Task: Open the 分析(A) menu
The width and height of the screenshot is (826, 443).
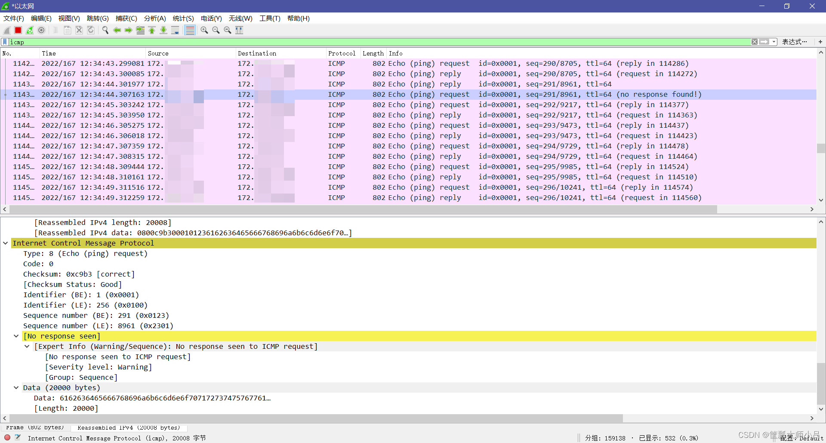Action: click(154, 18)
